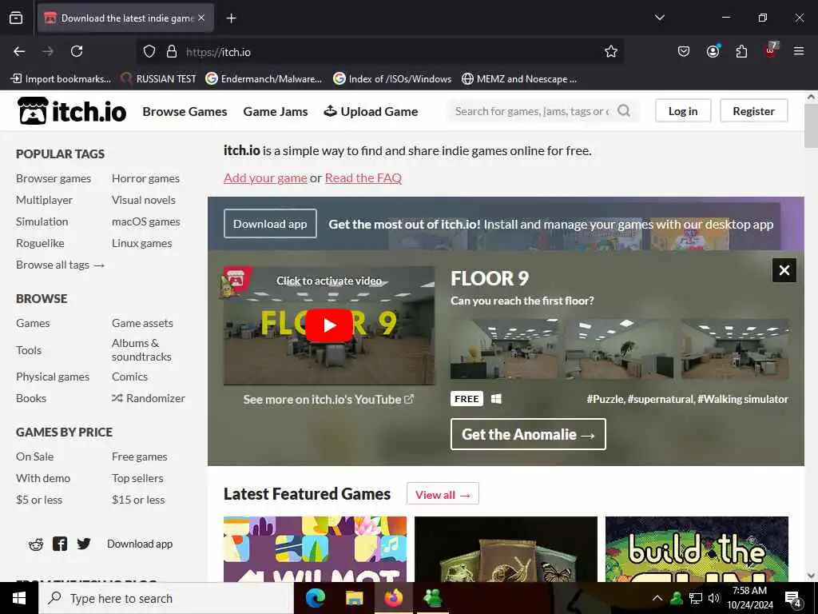Click the Firefox taskbar icon
This screenshot has width=818, height=614.
394,598
